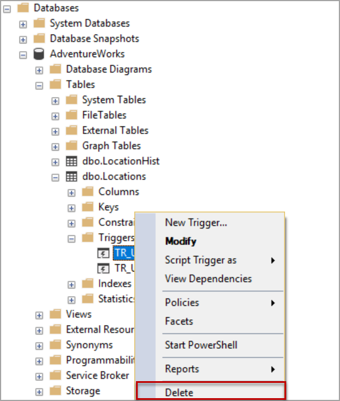340x401 pixels.
Task: Choose Delete from the context menu
Action: [179, 392]
